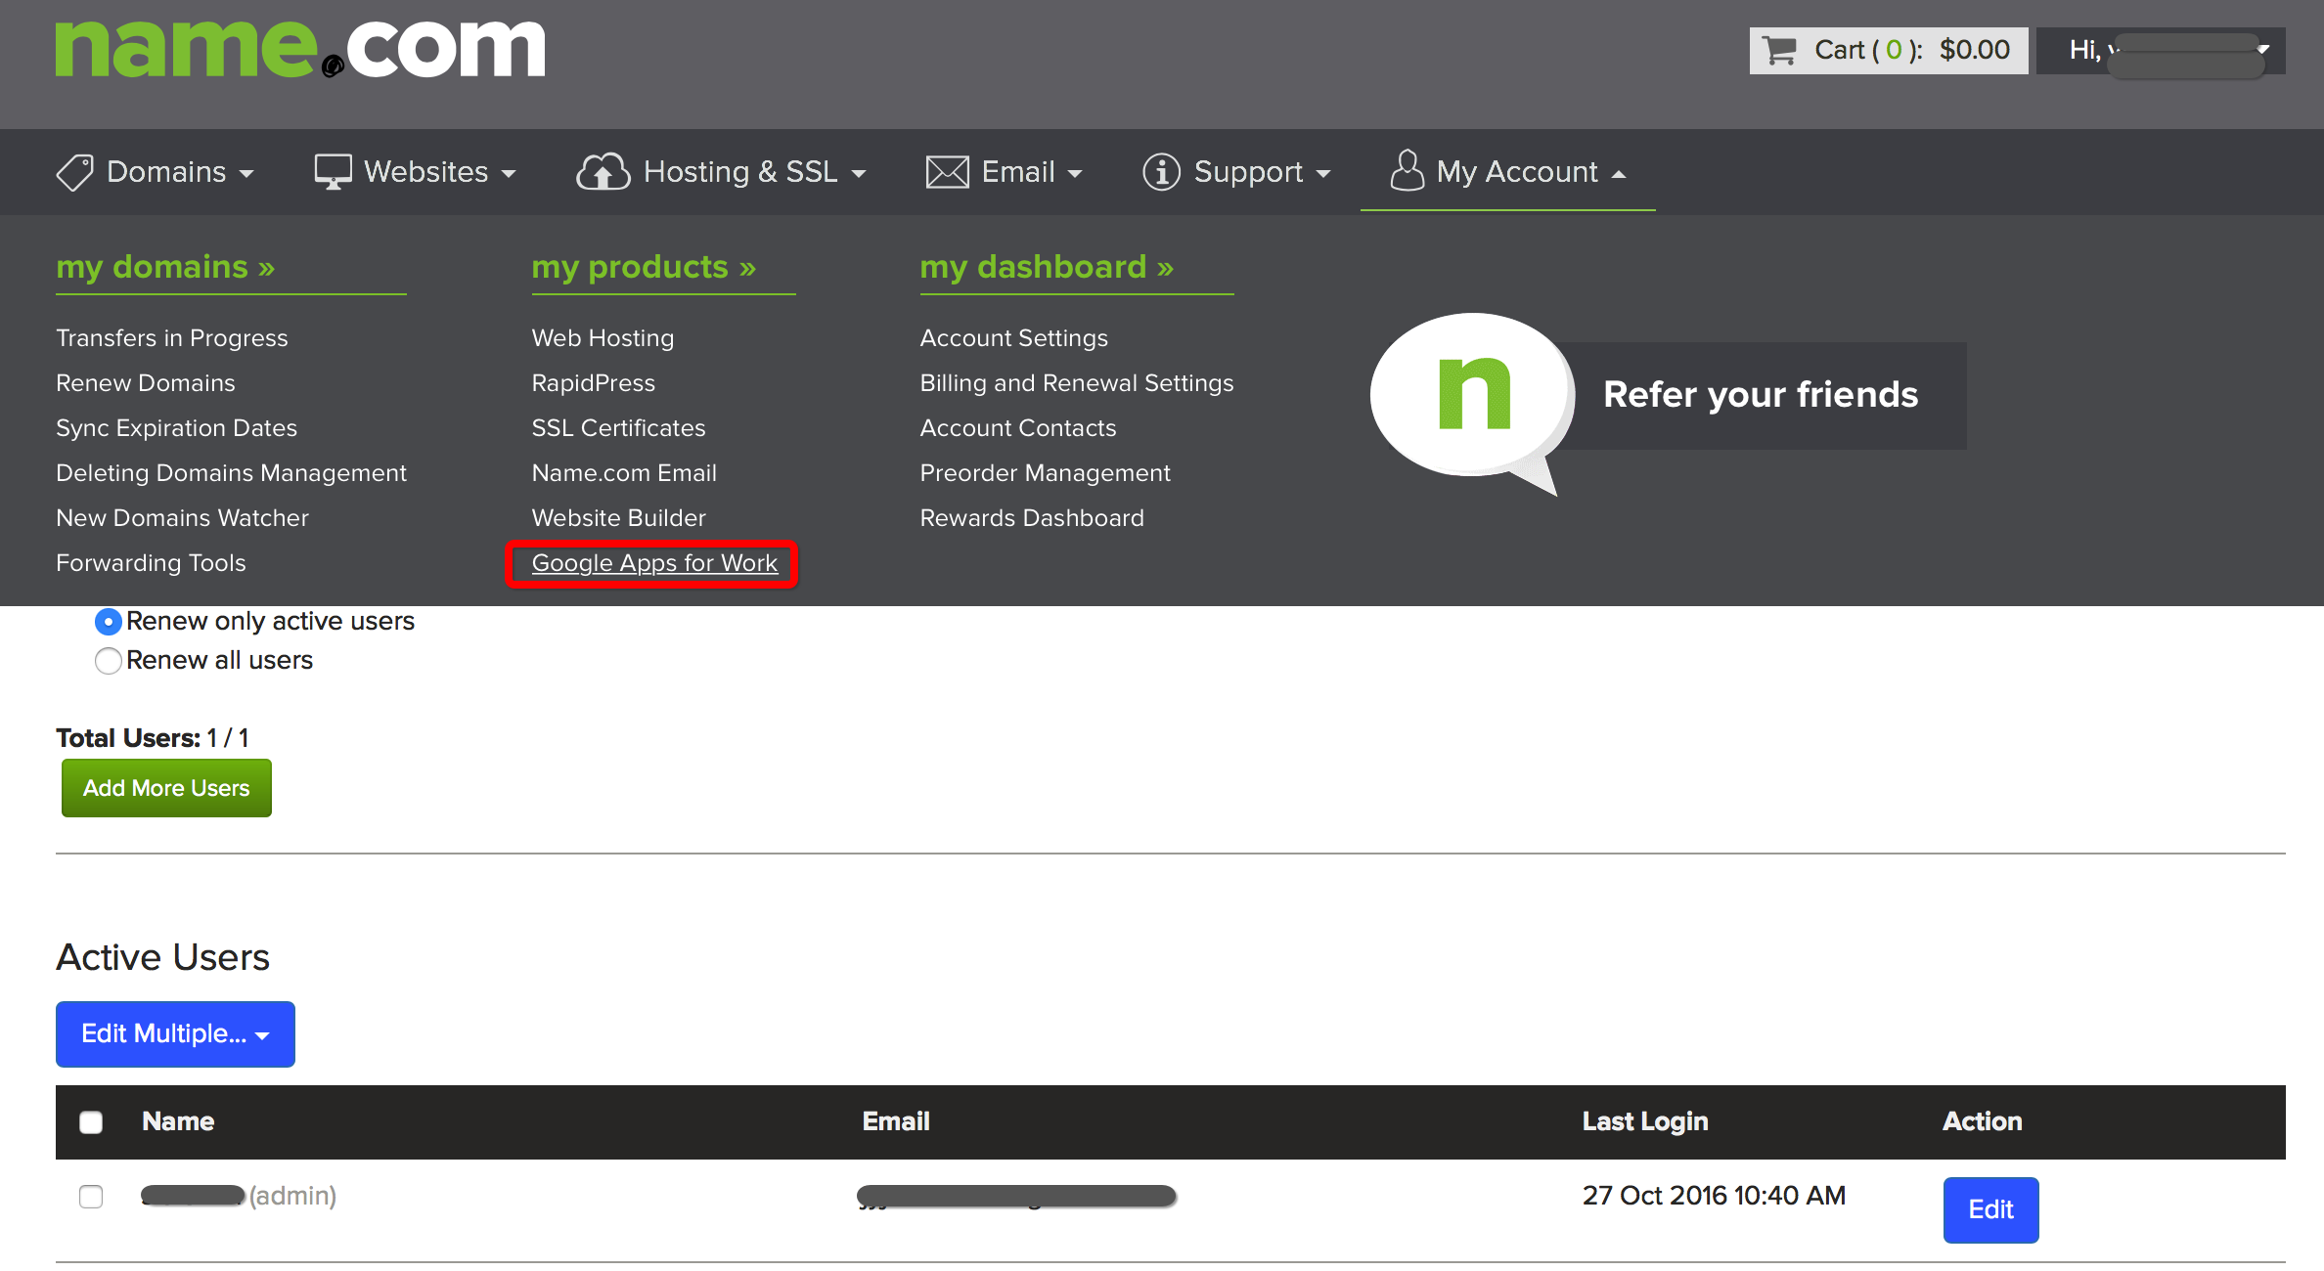Click the Domains tag icon

point(74,172)
